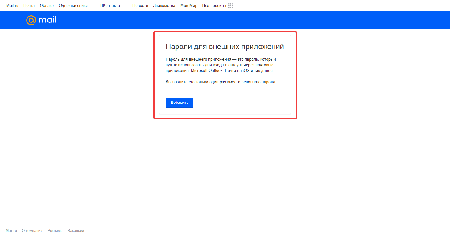Open Новости in top navigation
450x235 pixels.
coord(140,6)
